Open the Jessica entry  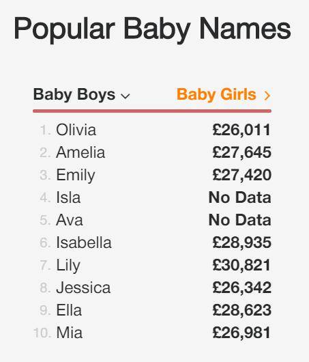coord(83,288)
